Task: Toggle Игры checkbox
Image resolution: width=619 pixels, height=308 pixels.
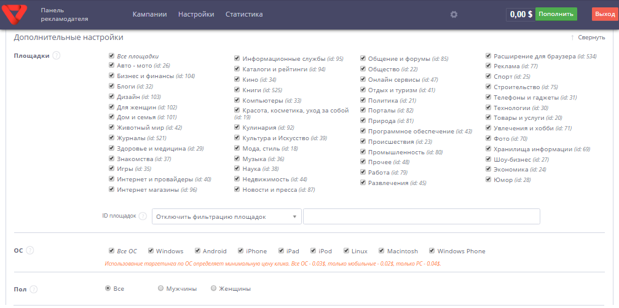Action: point(111,168)
